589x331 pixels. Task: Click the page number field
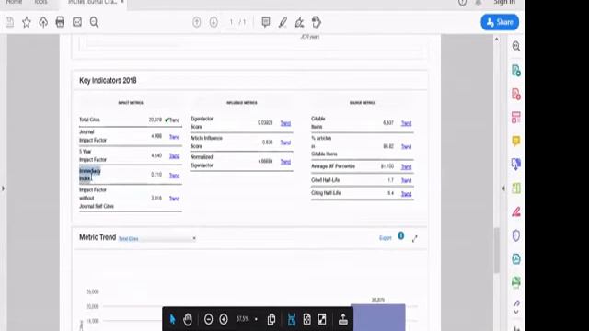pyautogui.click(x=231, y=22)
